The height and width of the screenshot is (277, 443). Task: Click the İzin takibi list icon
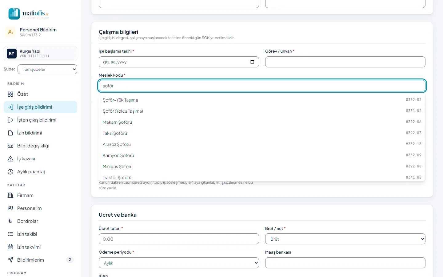tap(10, 234)
